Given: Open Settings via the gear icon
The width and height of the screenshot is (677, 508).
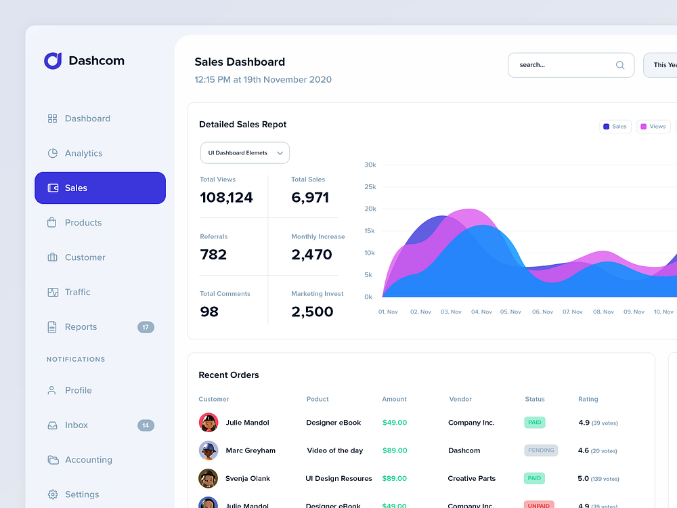Looking at the screenshot, I should (x=52, y=494).
